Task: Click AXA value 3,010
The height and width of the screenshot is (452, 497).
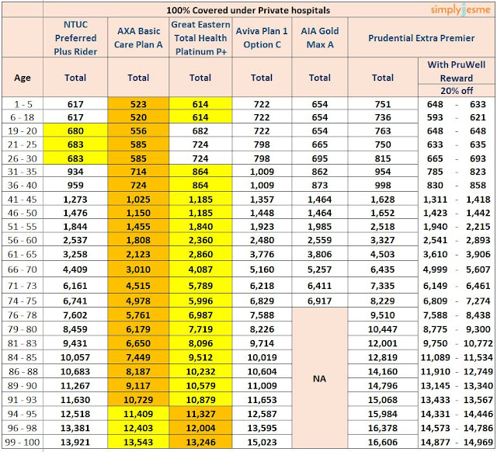Action: pos(138,269)
